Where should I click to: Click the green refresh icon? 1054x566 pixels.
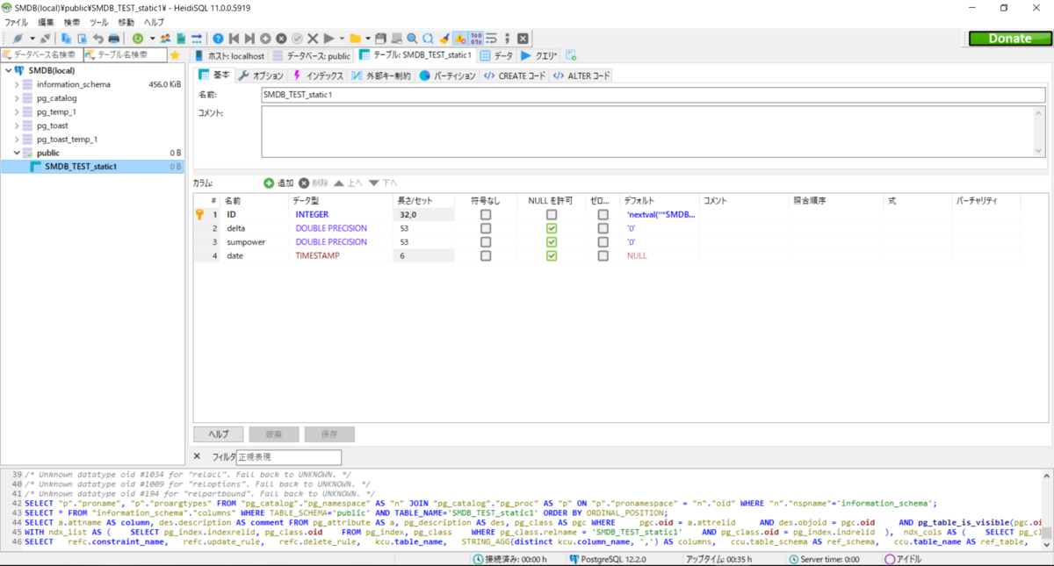pyautogui.click(x=138, y=39)
